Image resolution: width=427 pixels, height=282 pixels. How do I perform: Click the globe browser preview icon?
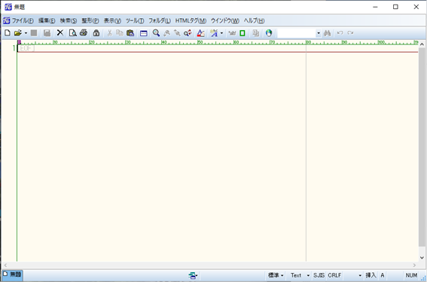tap(269, 33)
